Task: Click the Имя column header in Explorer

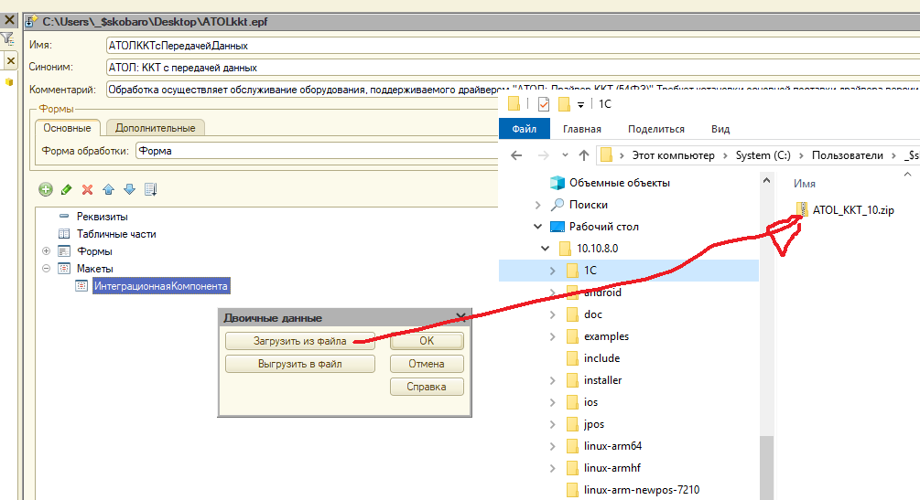Action: [805, 184]
